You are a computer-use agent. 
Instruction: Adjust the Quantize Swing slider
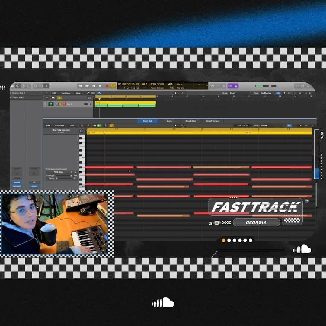[63, 178]
